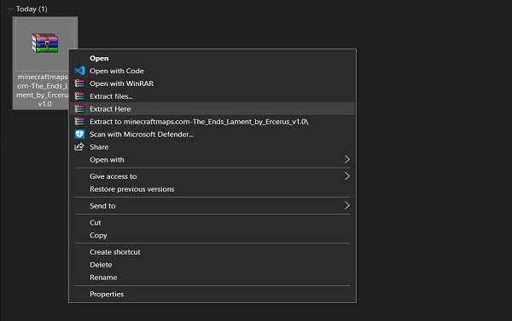This screenshot has height=321, width=512.
Task: Click the WinRAR icon next to Open with WinRAR
Action: click(x=79, y=83)
